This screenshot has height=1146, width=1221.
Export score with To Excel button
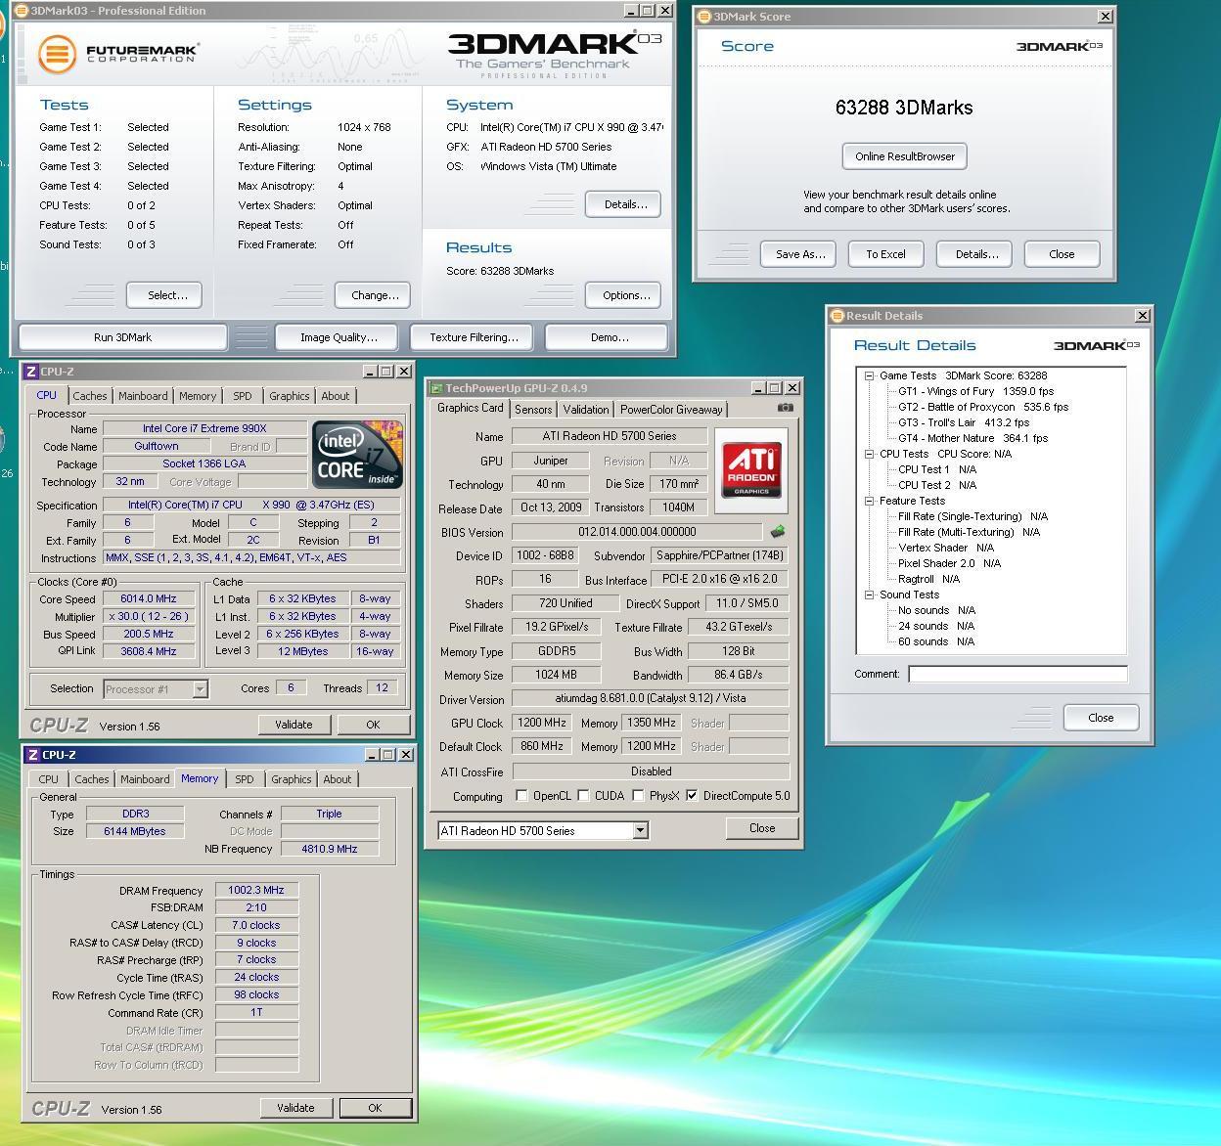885,254
